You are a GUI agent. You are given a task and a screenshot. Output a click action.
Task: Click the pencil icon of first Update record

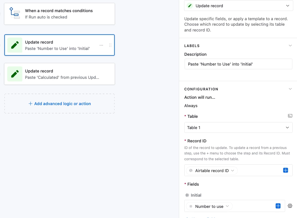[x=15, y=45]
